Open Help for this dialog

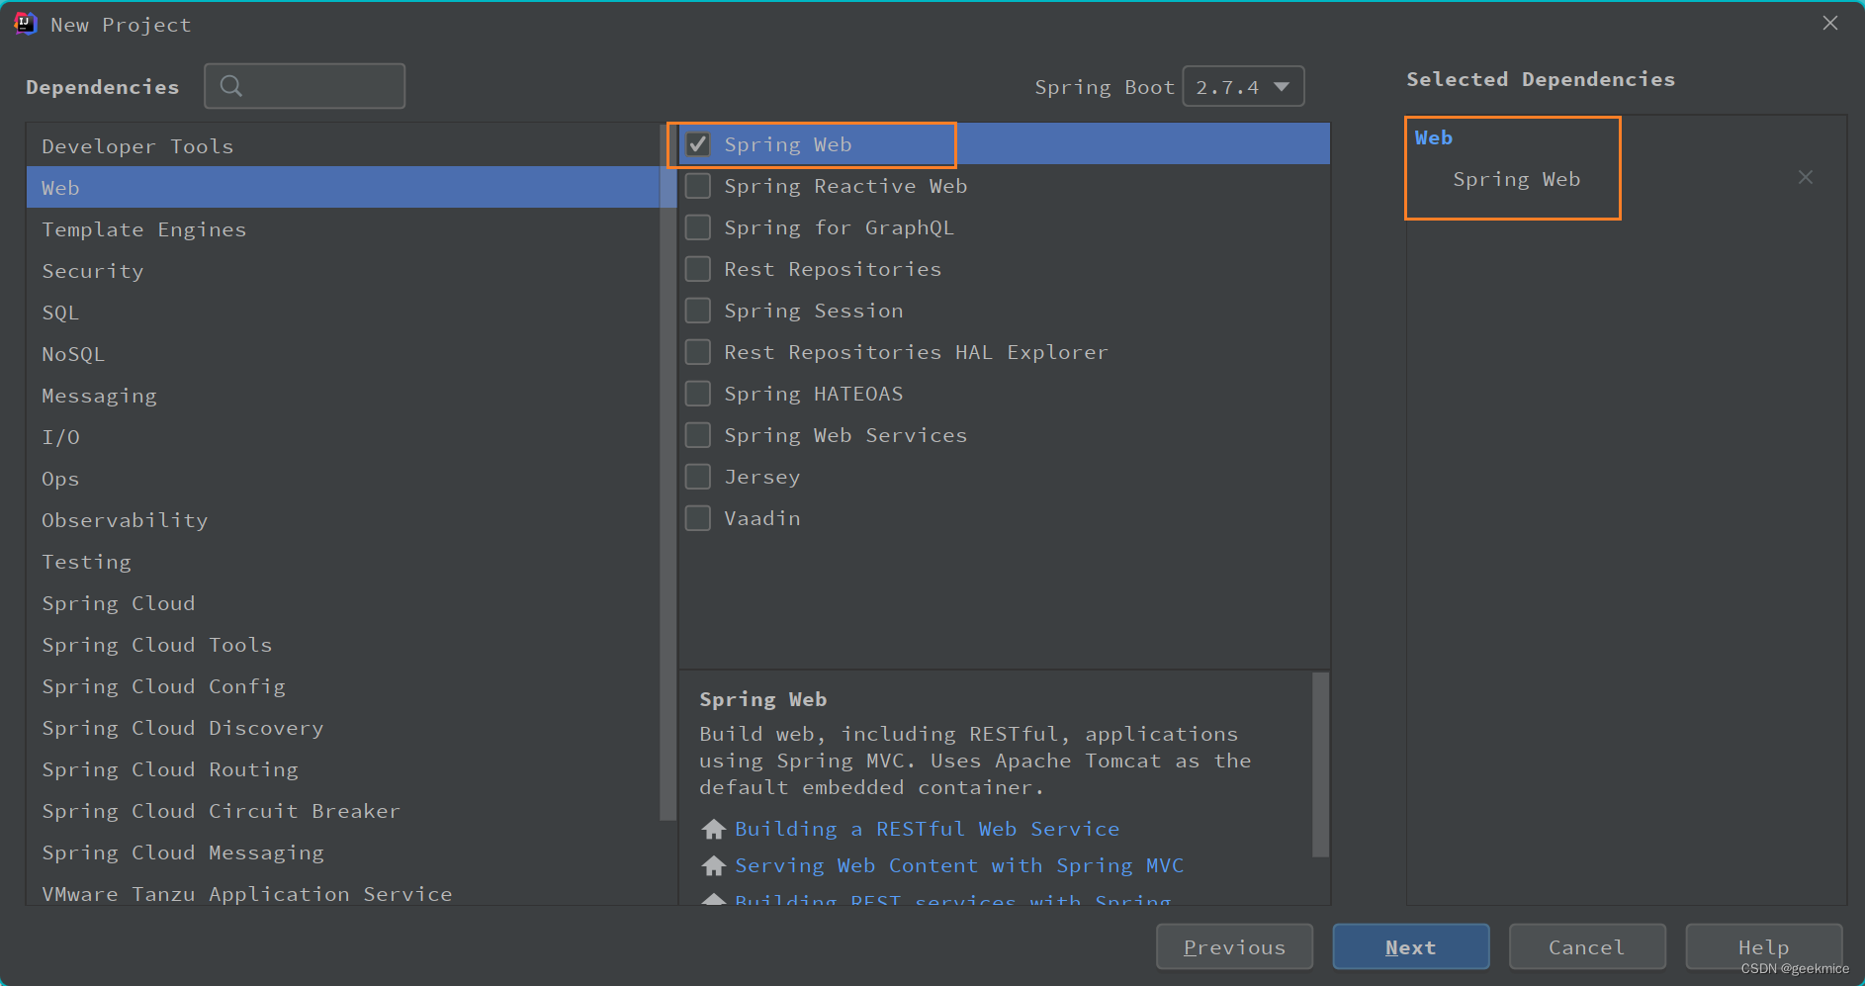tap(1764, 947)
